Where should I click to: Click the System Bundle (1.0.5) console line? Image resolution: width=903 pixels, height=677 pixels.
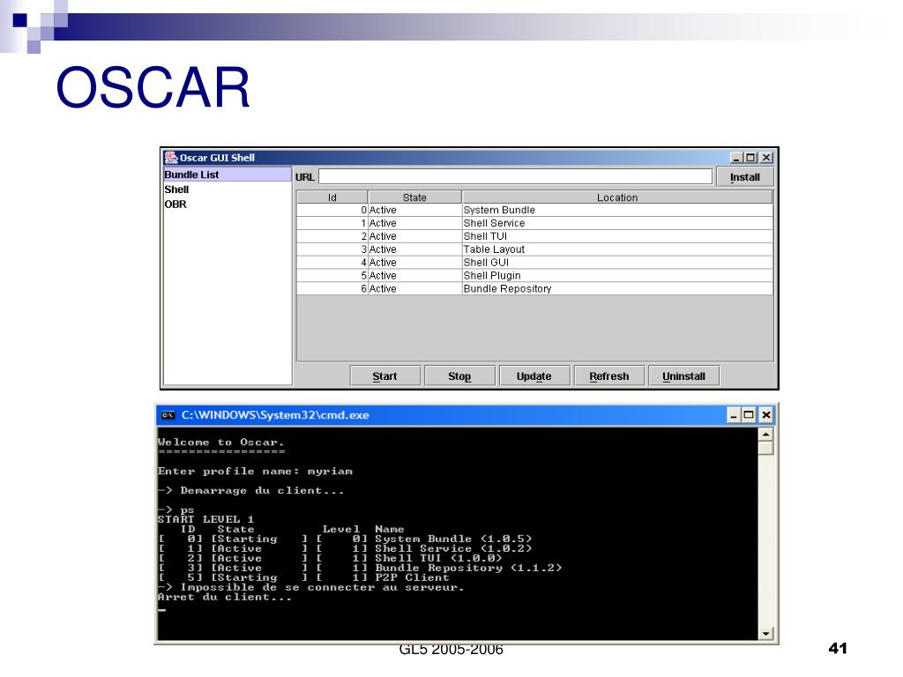(x=346, y=539)
